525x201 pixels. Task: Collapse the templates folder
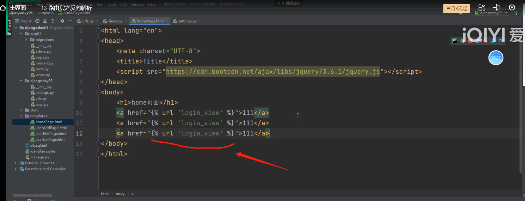(x=21, y=116)
